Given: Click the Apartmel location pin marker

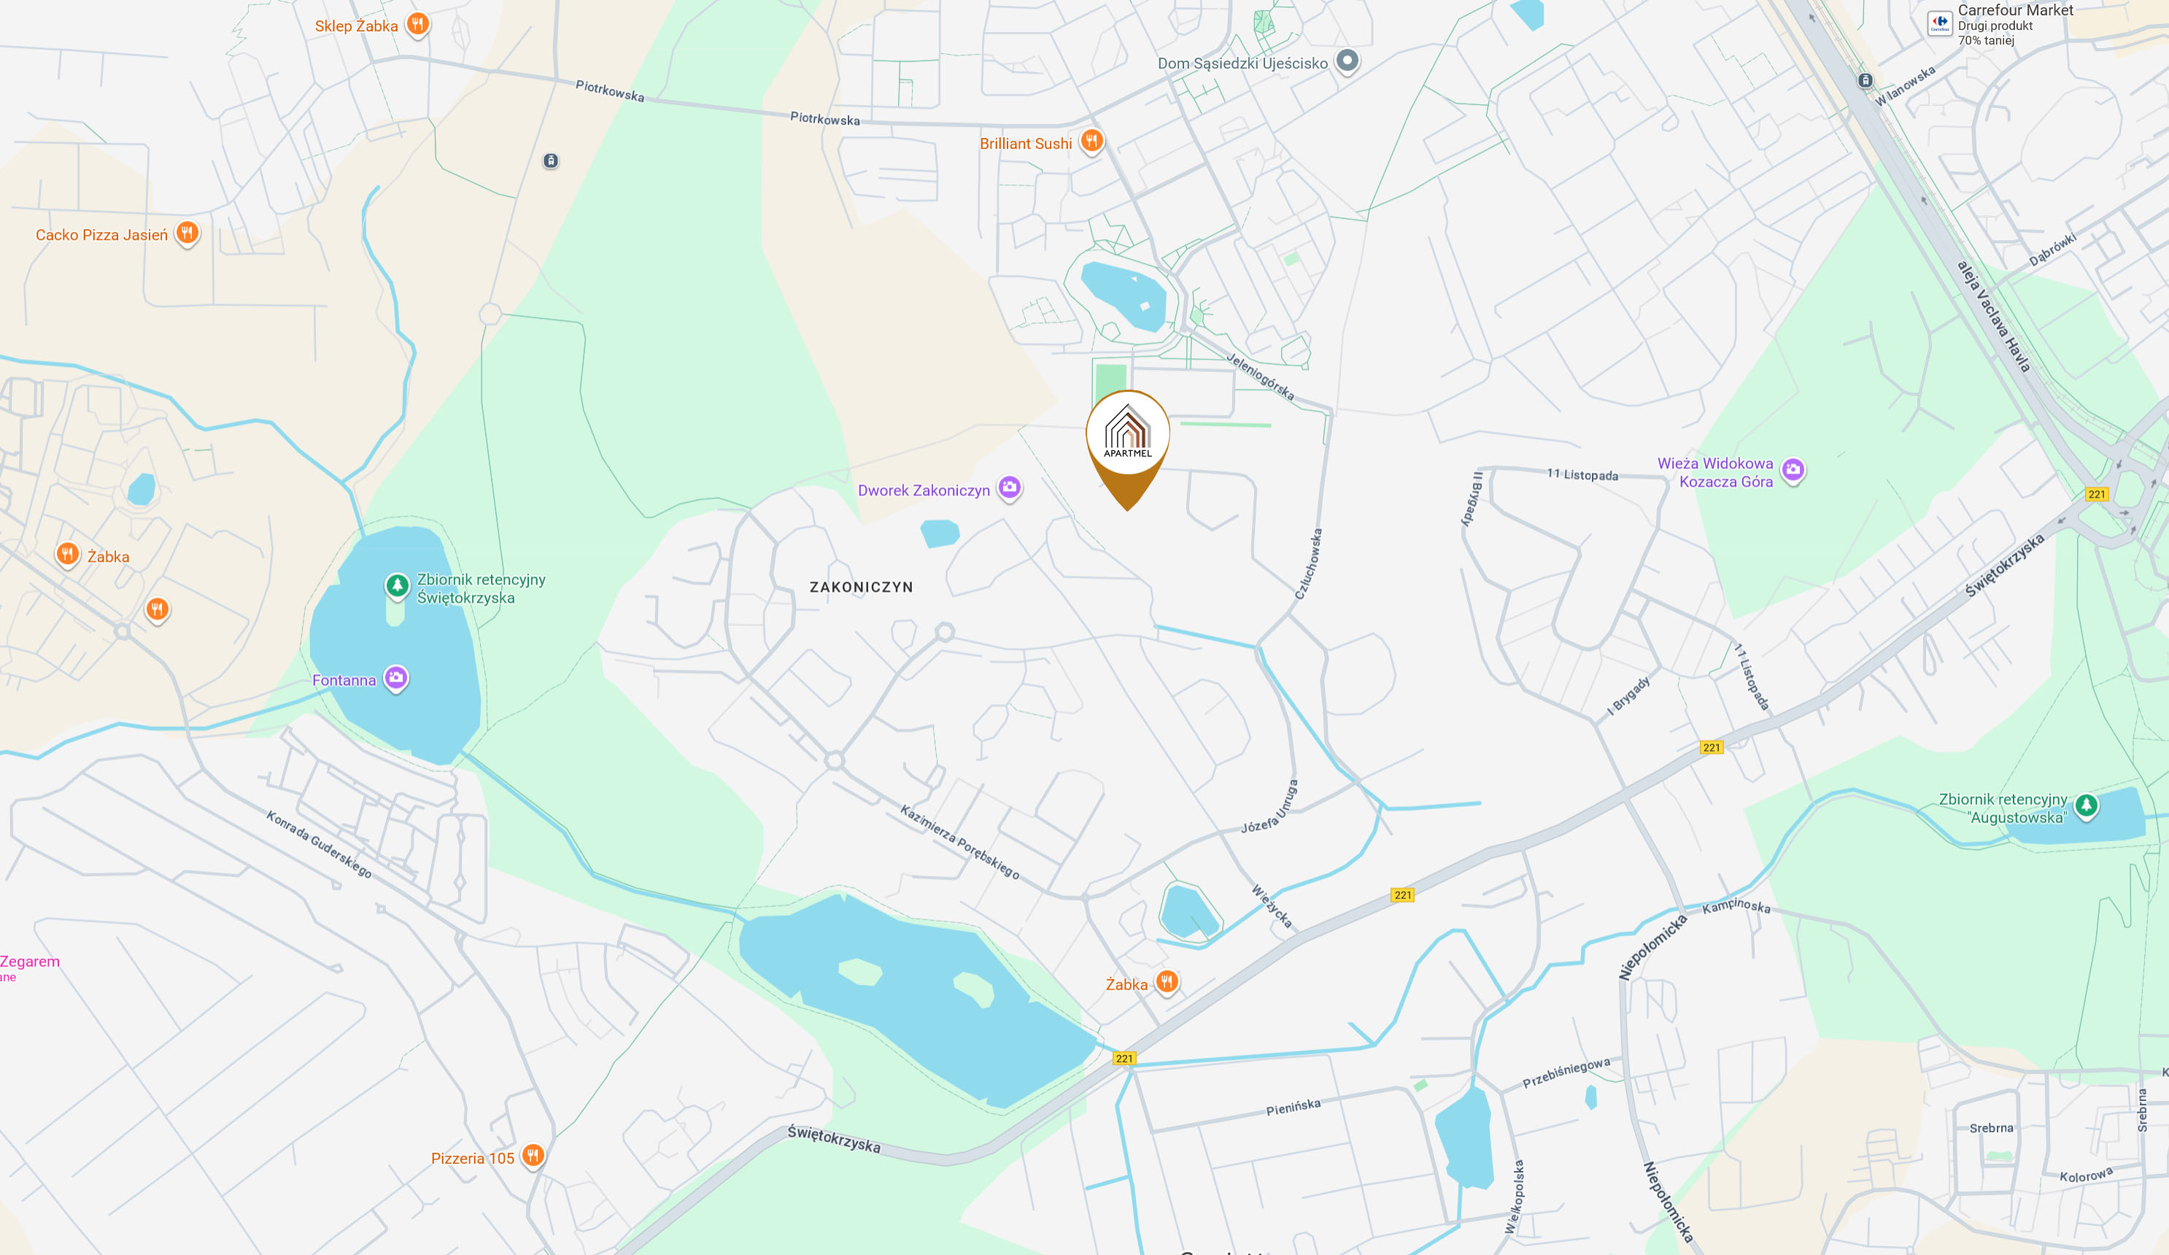Looking at the screenshot, I should [x=1127, y=449].
